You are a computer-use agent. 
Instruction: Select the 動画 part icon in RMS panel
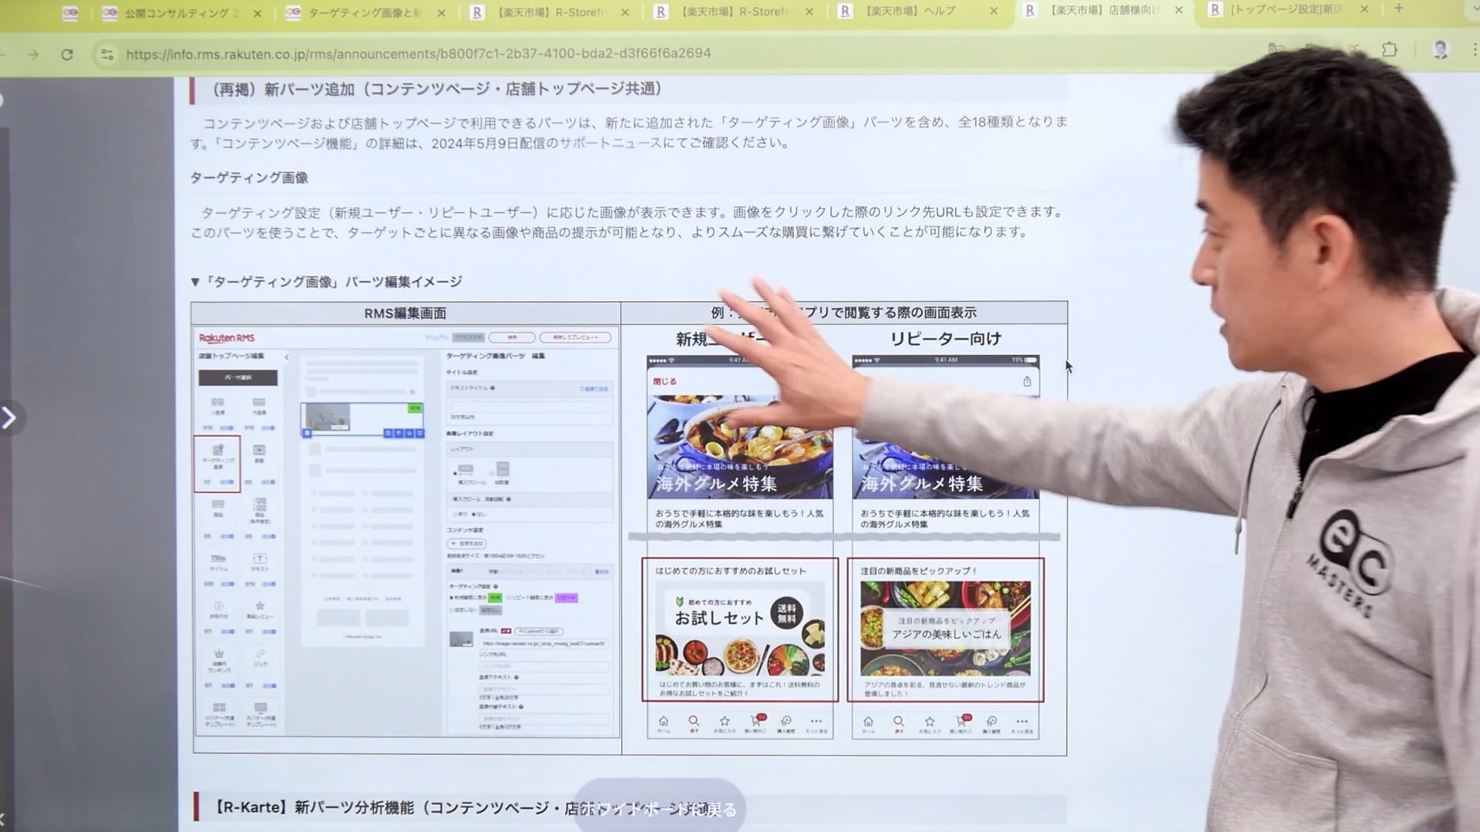point(259,454)
